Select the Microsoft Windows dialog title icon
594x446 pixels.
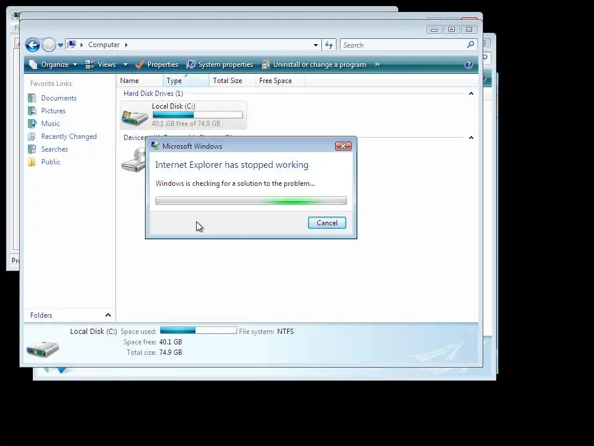click(155, 146)
